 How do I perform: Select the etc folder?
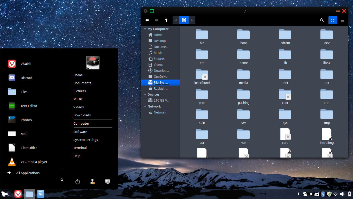point(202,57)
